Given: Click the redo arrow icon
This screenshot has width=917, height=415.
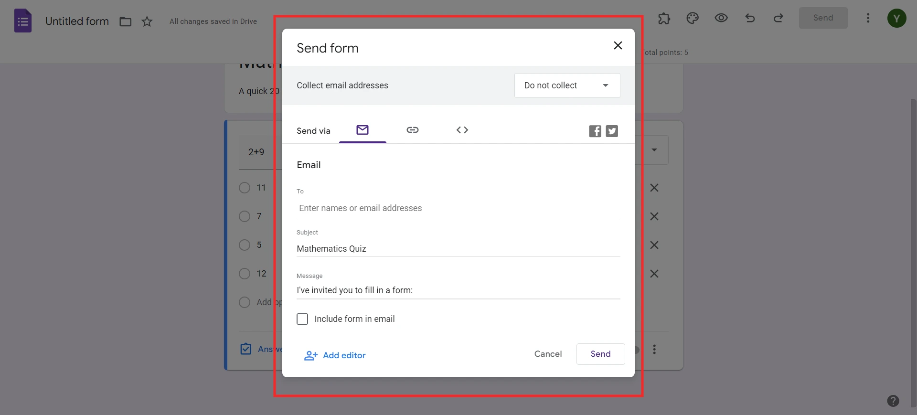Looking at the screenshot, I should coord(778,18).
